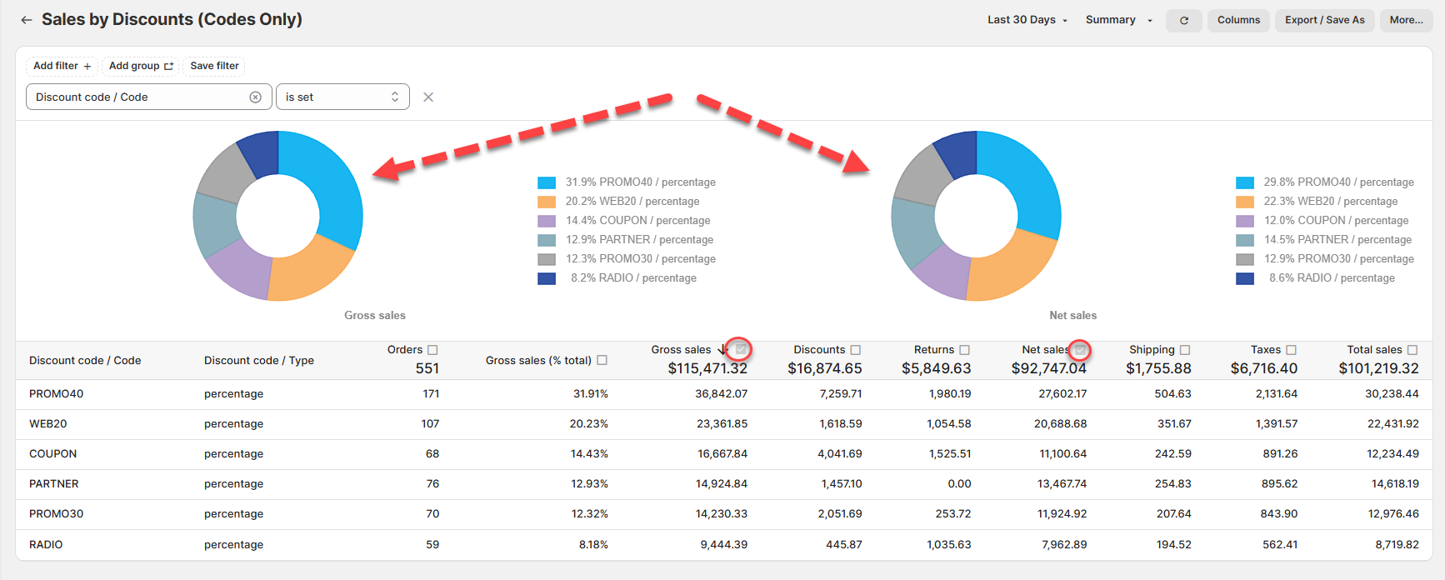Click the plus icon on Add filter
The width and height of the screenshot is (1445, 580).
87,67
